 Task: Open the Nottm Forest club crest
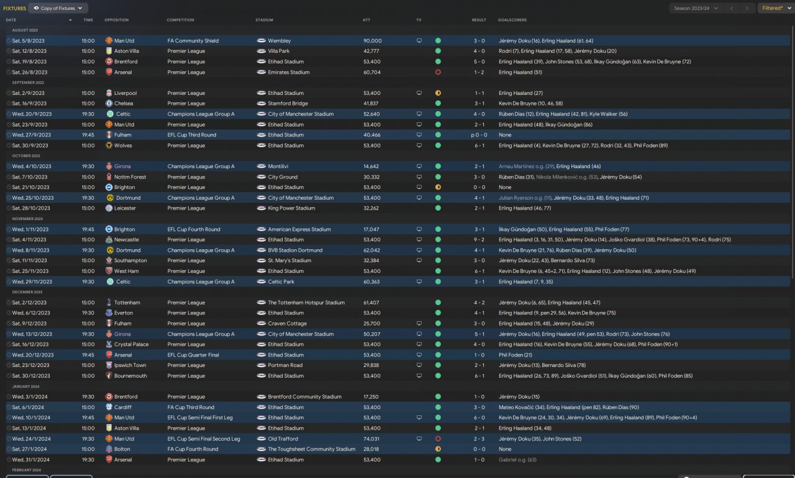tap(109, 177)
